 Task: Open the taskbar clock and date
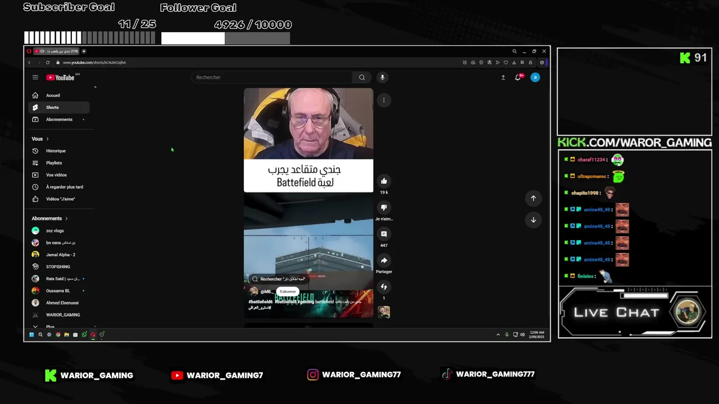tap(536, 334)
